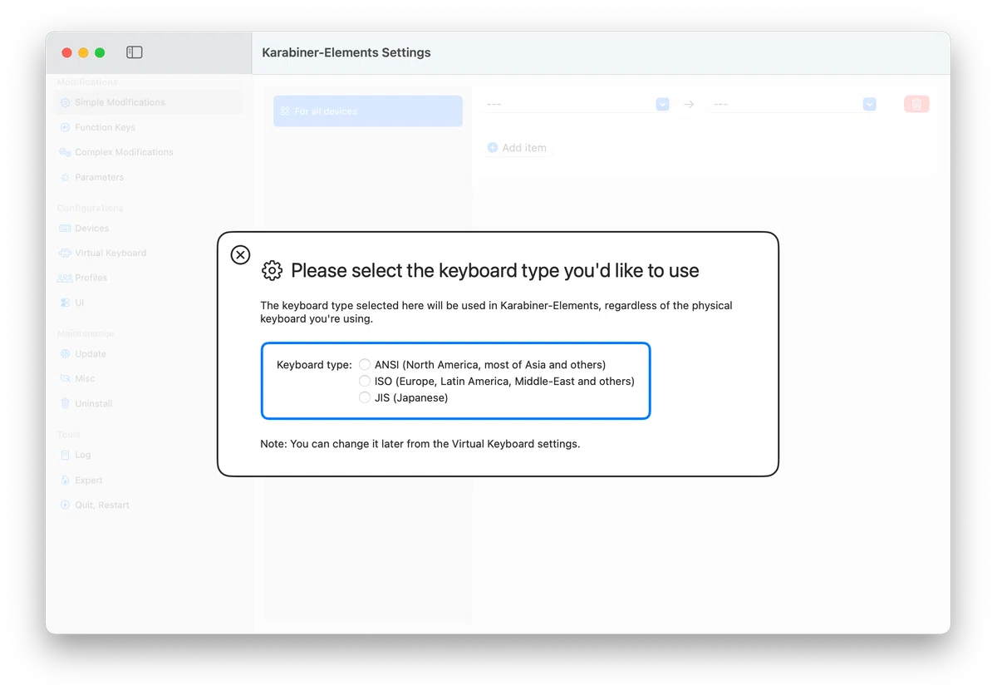This screenshot has height=695, width=997.
Task: Open the from-key dropdown arrow
Action: (x=662, y=104)
